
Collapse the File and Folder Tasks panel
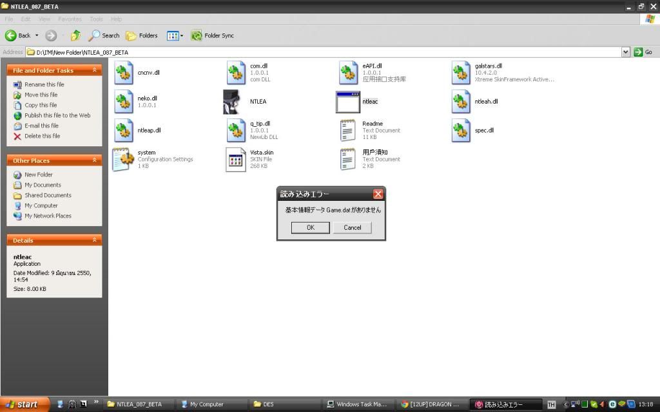click(x=95, y=70)
